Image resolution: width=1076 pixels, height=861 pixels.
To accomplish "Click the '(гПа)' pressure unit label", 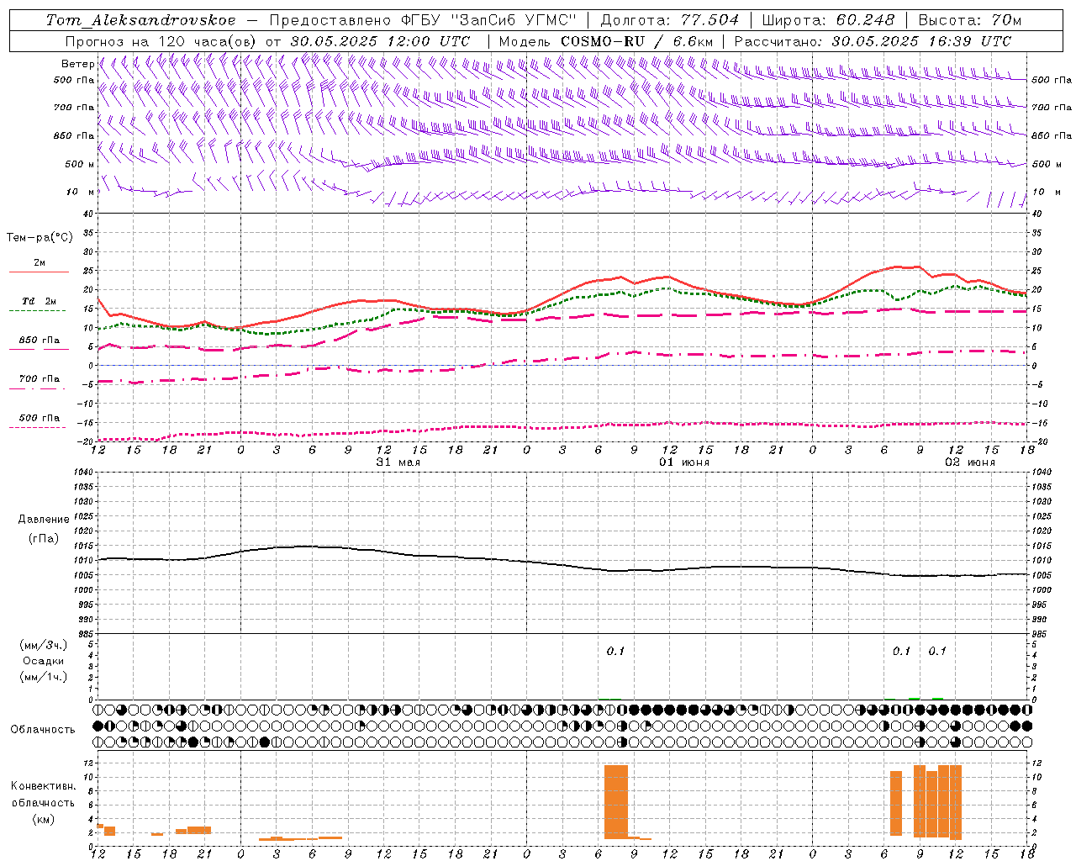I will (44, 538).
